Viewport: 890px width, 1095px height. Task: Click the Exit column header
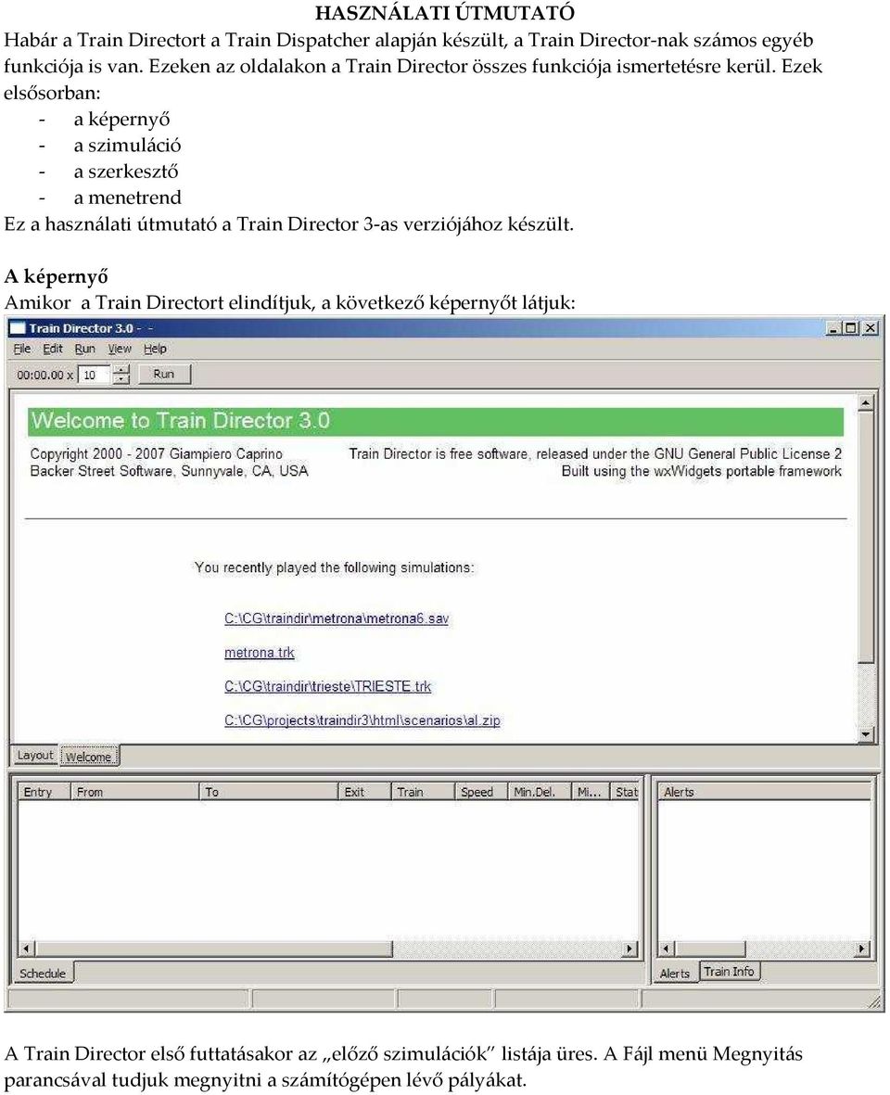click(364, 792)
